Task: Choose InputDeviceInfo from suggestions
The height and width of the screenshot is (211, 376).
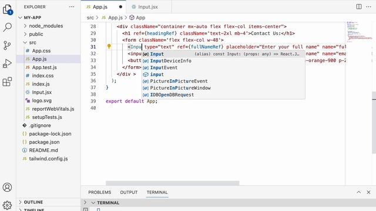Action: (x=223, y=61)
